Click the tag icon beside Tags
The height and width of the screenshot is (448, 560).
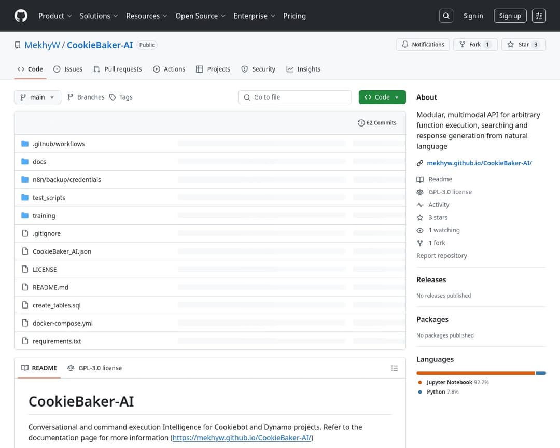[113, 97]
